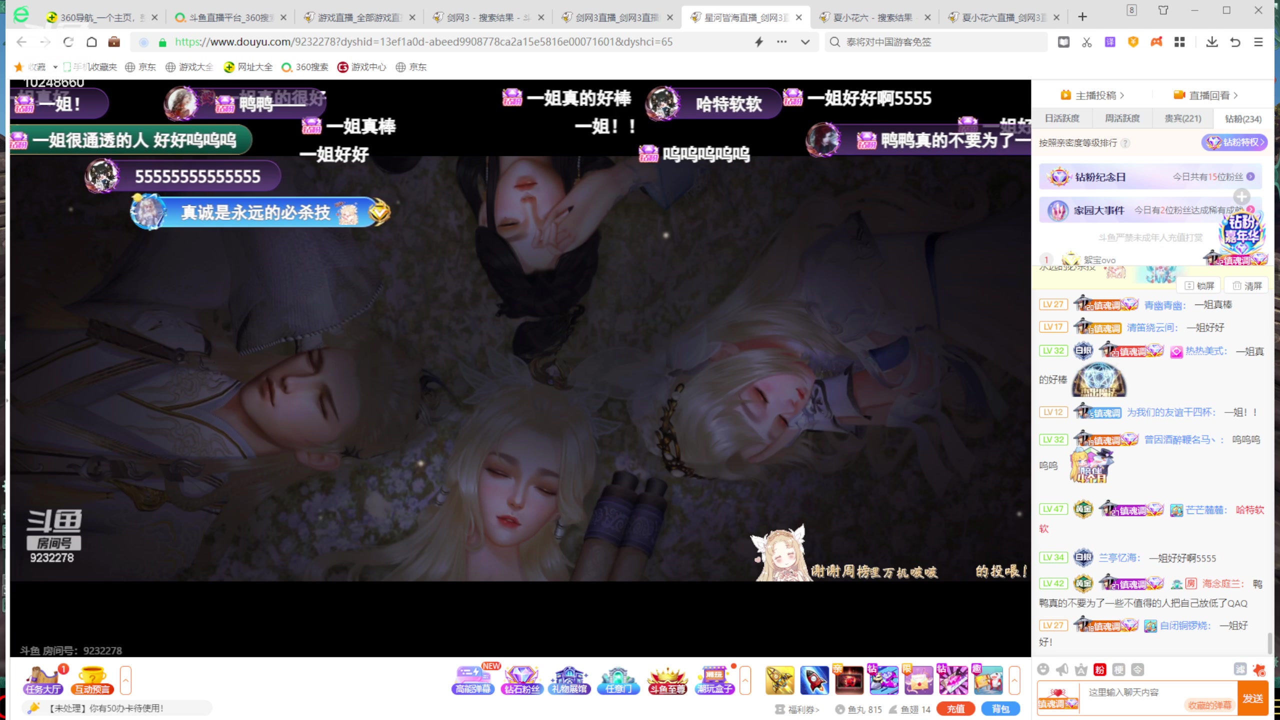
Task: Open the danmaku font style crown icon
Action: tap(1081, 669)
